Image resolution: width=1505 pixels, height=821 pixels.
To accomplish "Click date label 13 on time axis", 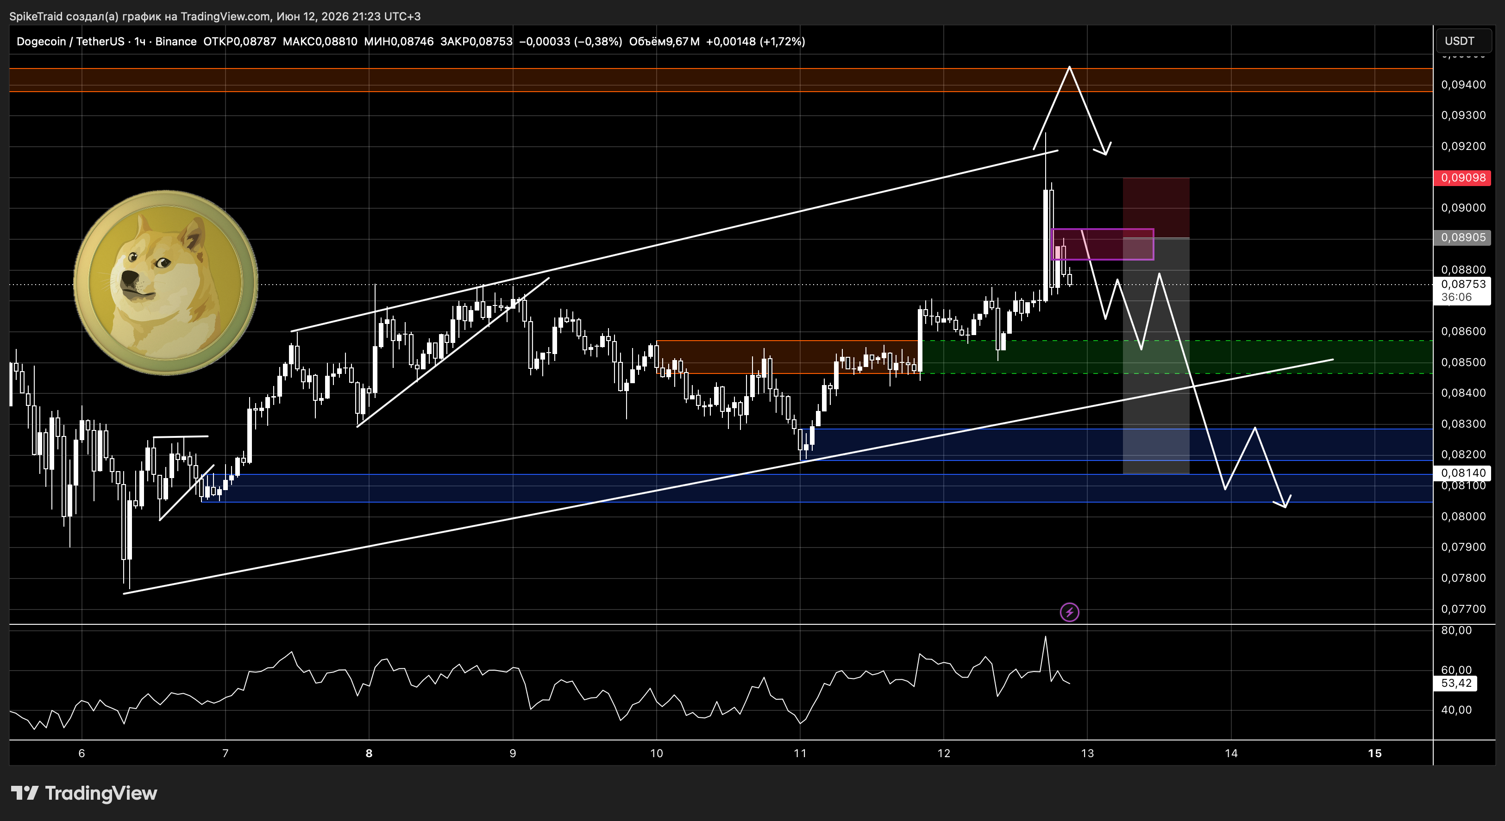I will (1087, 753).
